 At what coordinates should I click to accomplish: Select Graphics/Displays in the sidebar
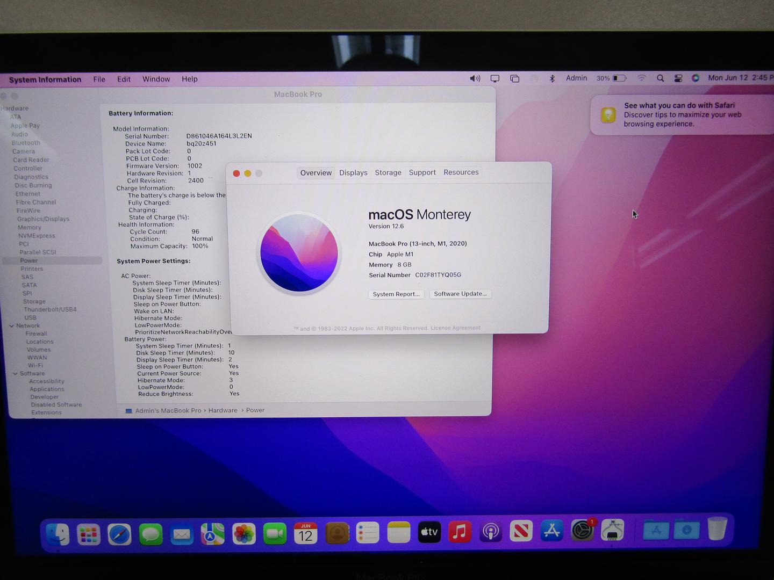pos(43,219)
